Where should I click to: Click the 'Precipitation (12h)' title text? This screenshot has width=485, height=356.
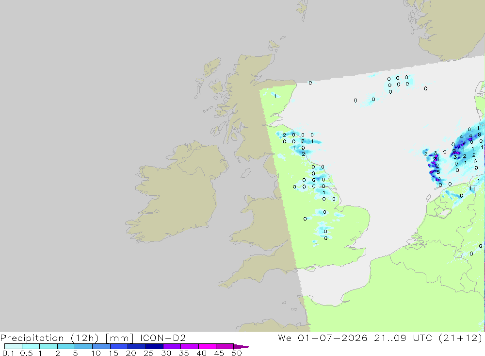click(x=49, y=338)
